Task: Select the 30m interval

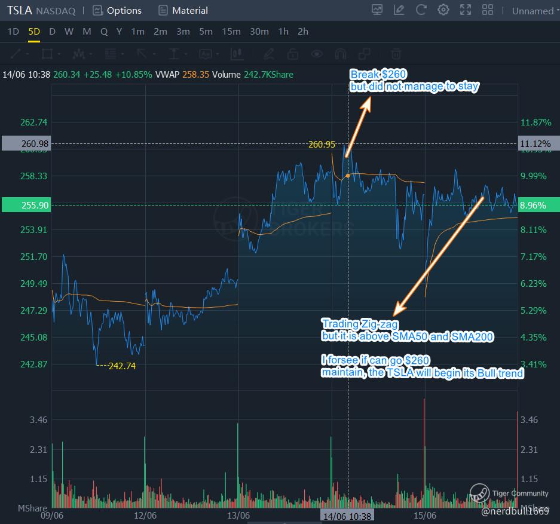Action: coord(259,32)
